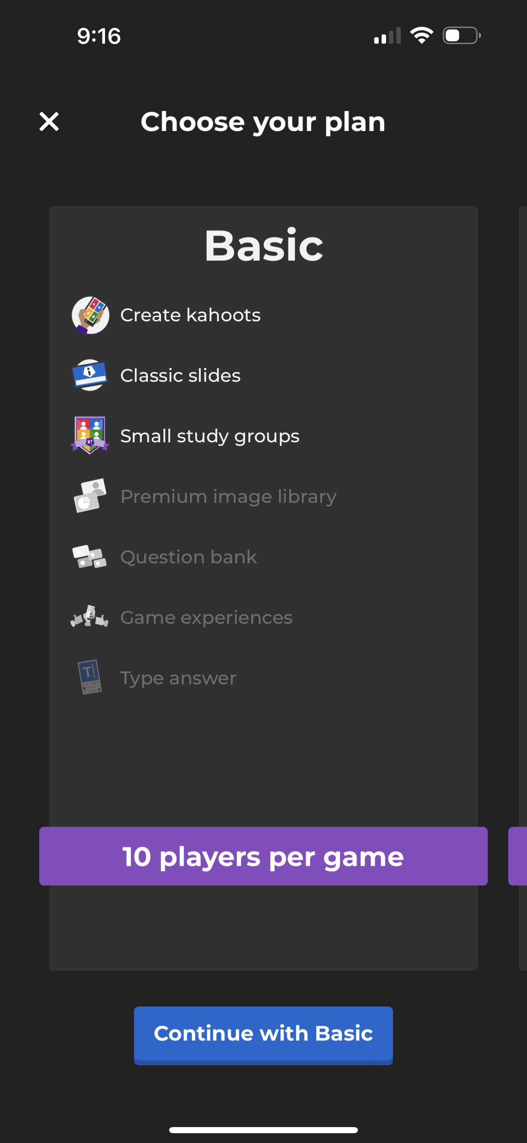
Task: Close the Choose your plan screen
Action: 49,121
